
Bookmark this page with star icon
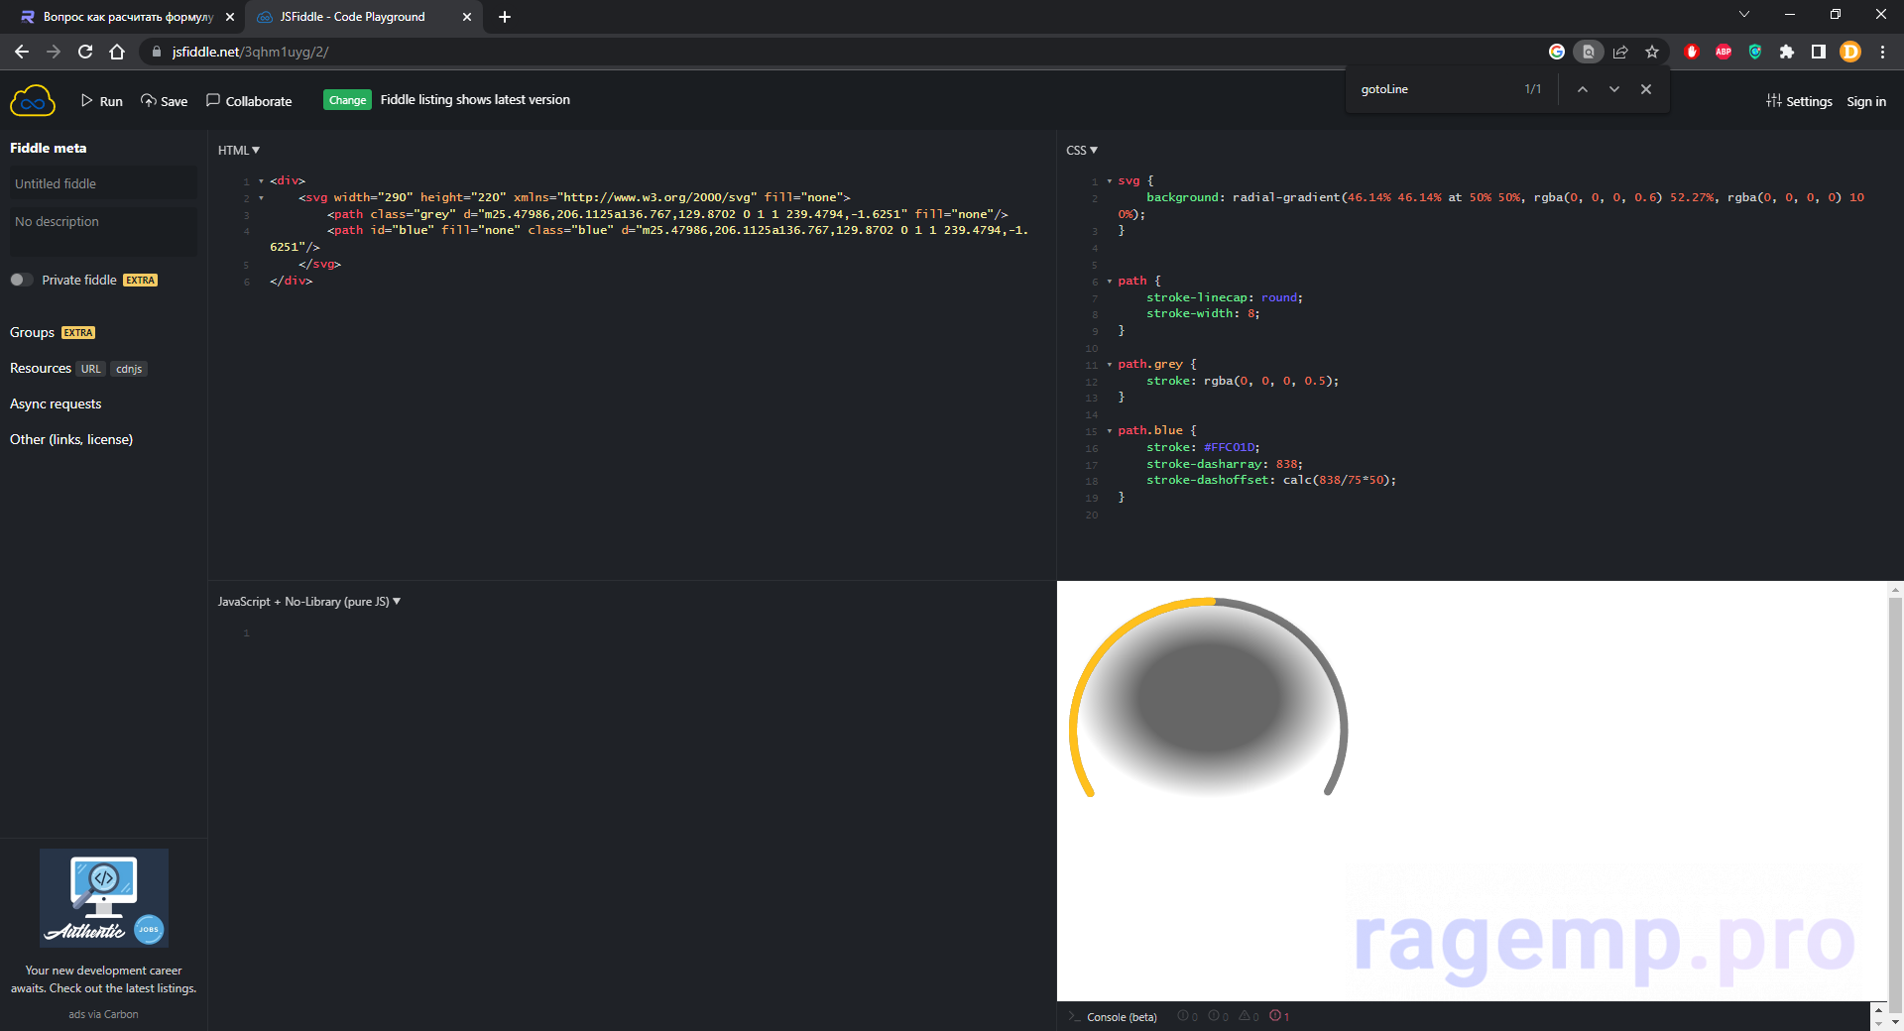pos(1652,52)
